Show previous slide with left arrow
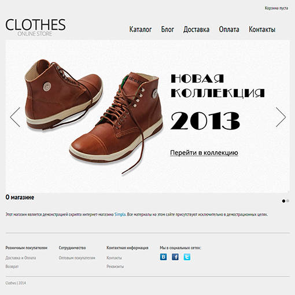This screenshot has height=295, width=295. [x=15, y=117]
